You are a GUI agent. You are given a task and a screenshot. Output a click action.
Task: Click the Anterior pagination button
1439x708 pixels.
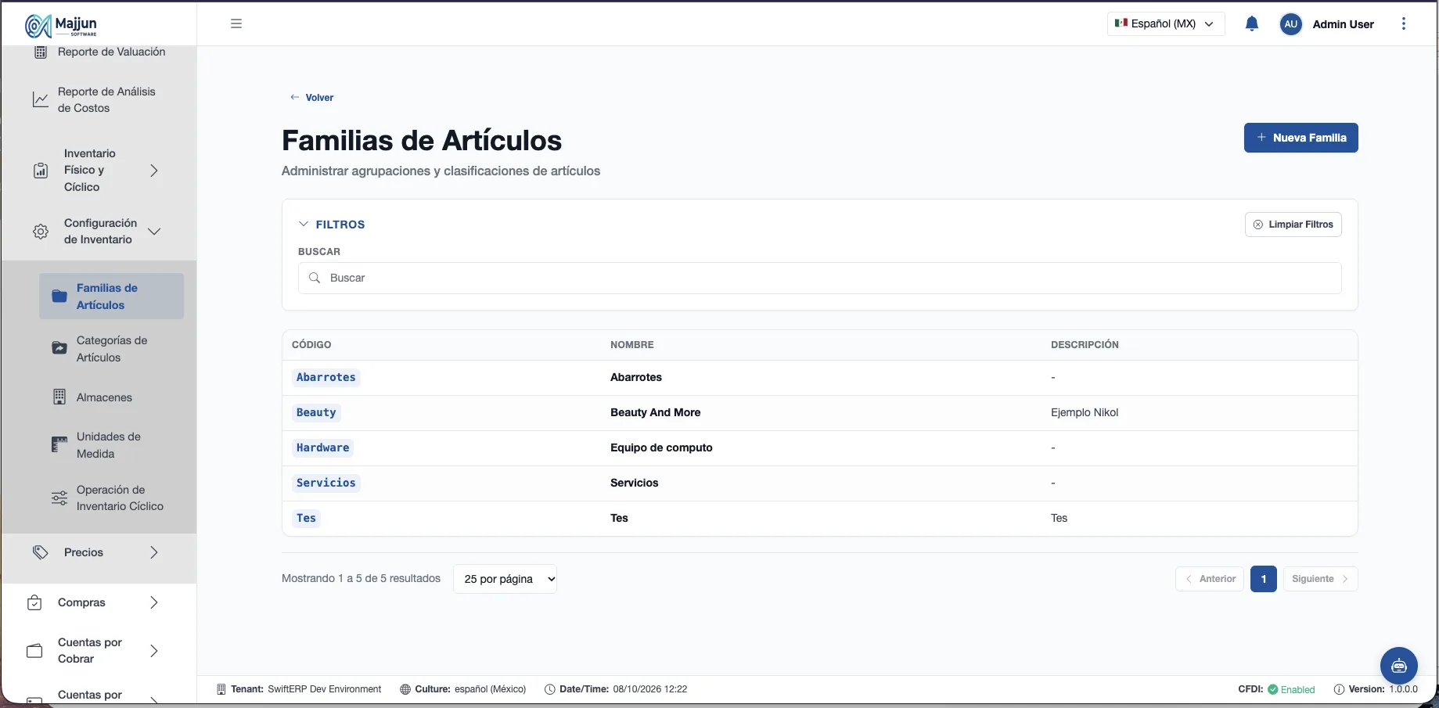pyautogui.click(x=1209, y=579)
